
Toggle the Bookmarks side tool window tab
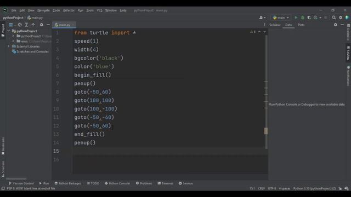[3, 146]
